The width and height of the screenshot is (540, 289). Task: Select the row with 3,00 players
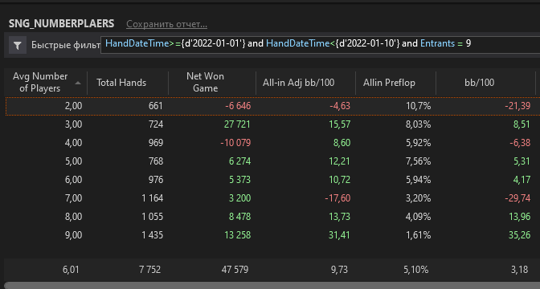[x=272, y=124]
